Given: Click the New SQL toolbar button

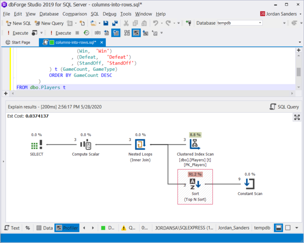Looking at the screenshot, I should 18,23.
